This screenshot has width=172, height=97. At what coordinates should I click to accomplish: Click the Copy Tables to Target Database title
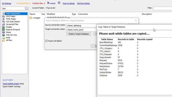point(112,27)
